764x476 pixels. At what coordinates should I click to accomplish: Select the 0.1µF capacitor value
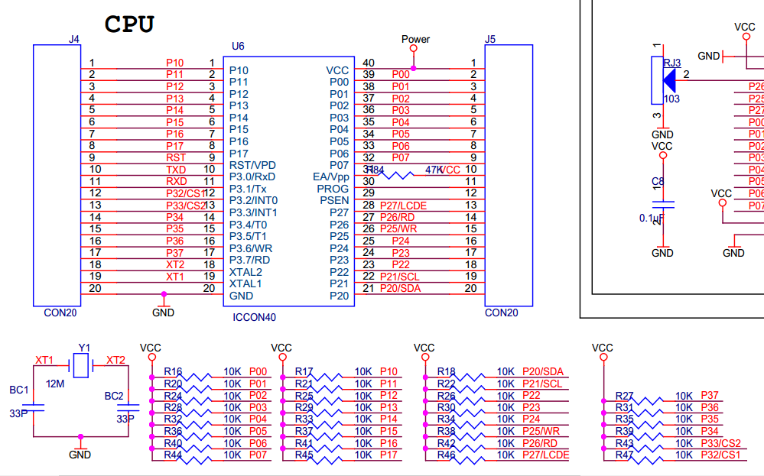[652, 218]
